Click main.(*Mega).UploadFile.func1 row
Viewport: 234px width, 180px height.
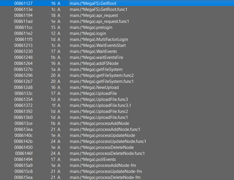117,117
